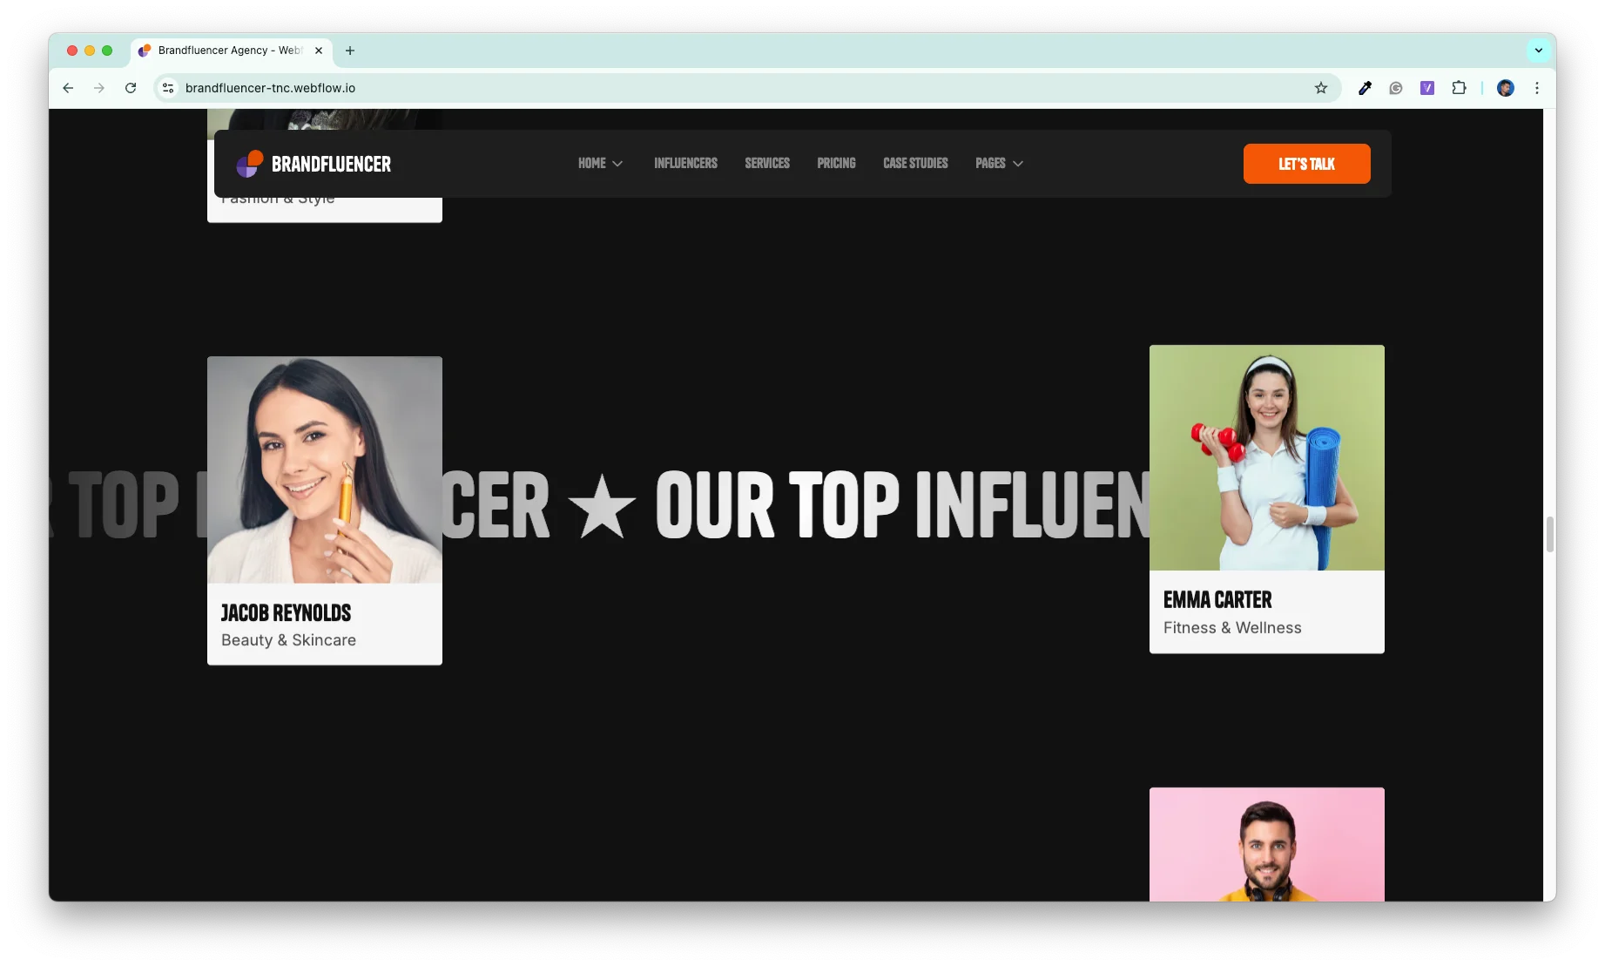Screen dimensions: 1605x966
Task: Click the LET'S TALK button
Action: [1306, 164]
